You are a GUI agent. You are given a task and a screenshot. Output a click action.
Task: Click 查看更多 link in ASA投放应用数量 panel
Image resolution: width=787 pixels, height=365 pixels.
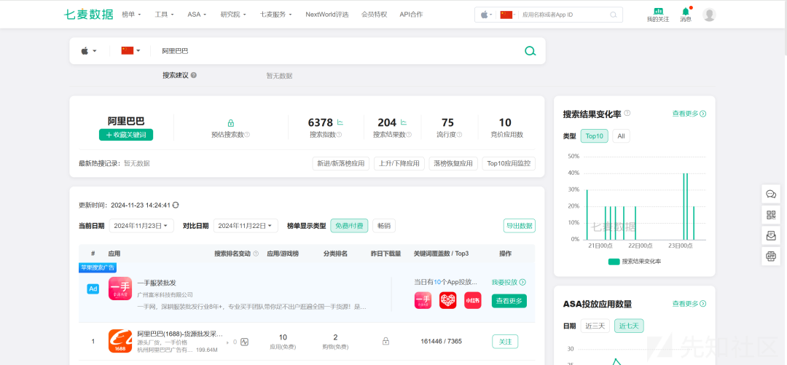(x=689, y=304)
